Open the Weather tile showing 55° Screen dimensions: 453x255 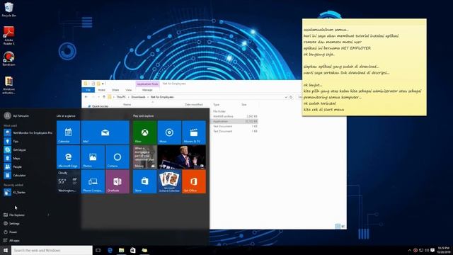pyautogui.click(x=68, y=181)
